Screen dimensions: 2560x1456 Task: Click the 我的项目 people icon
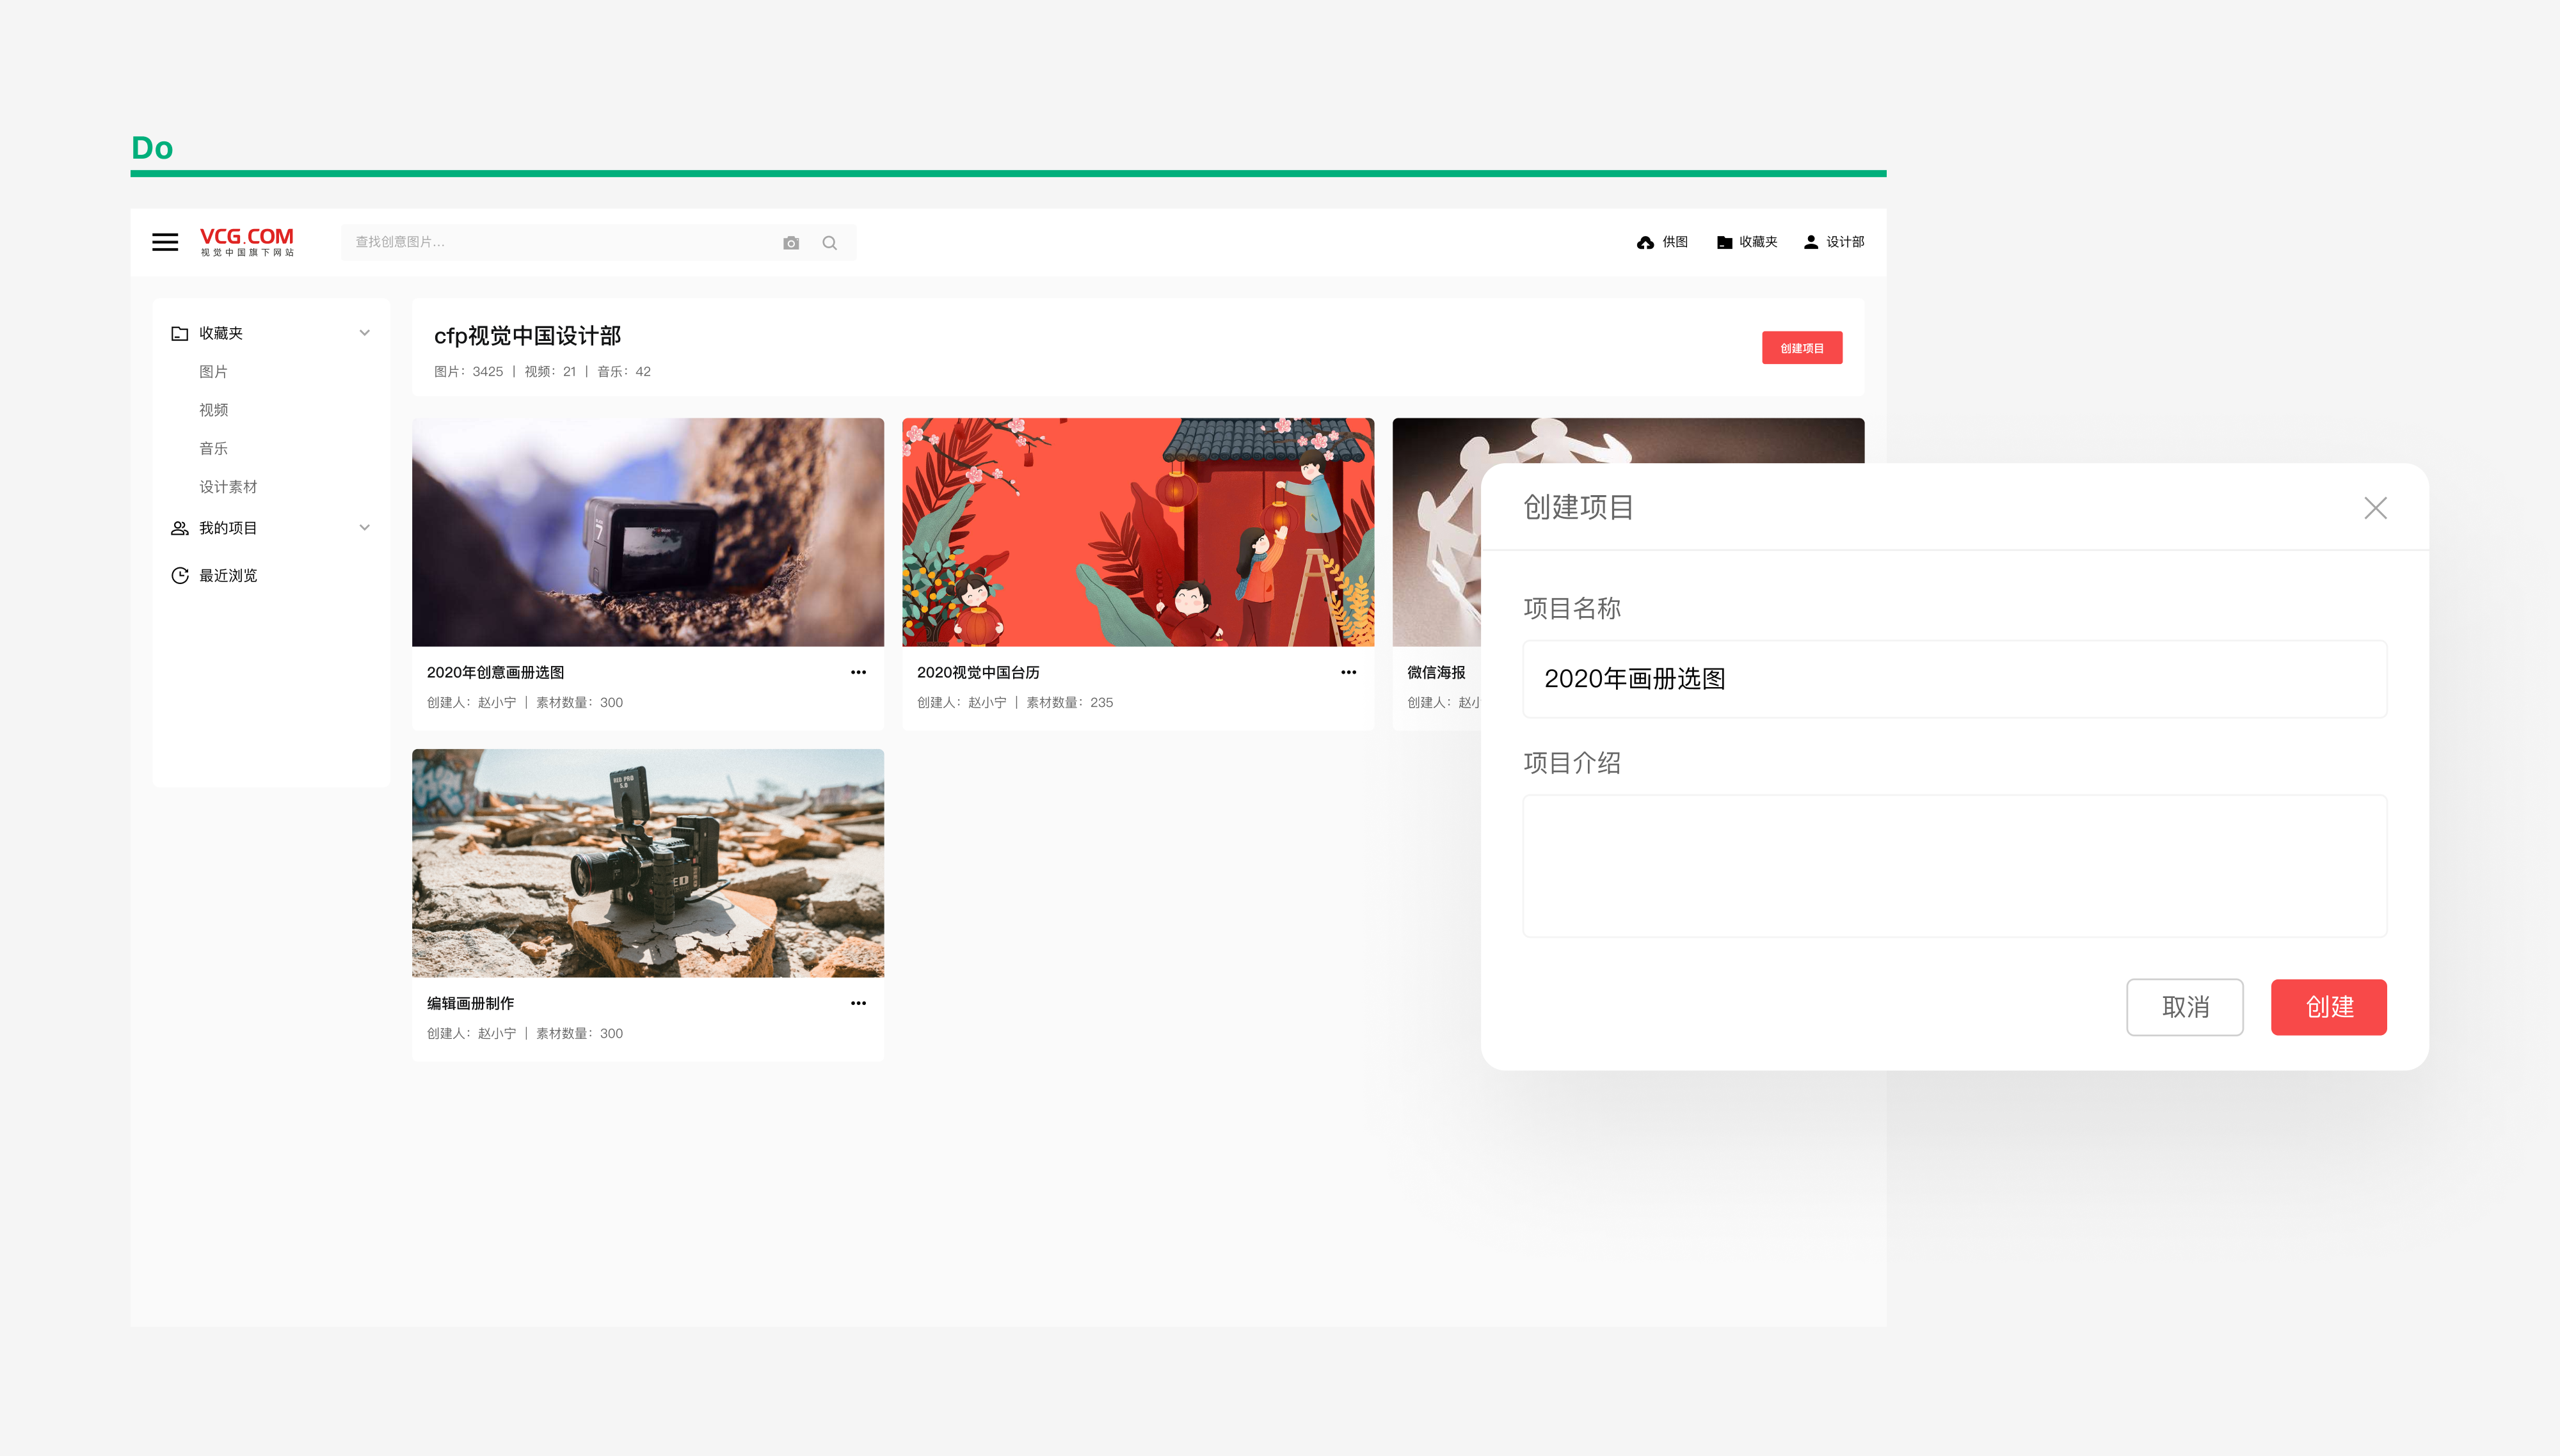tap(180, 528)
